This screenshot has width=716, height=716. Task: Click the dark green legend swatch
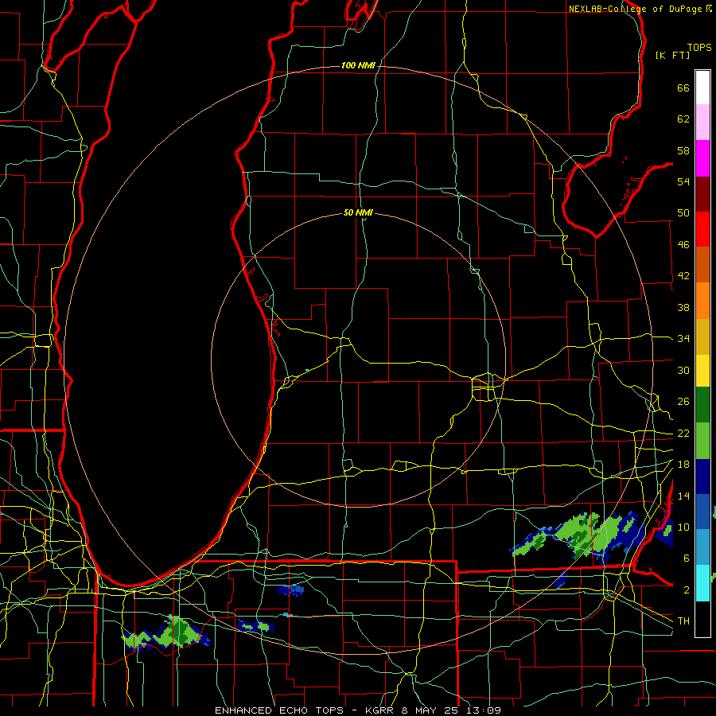click(x=702, y=405)
